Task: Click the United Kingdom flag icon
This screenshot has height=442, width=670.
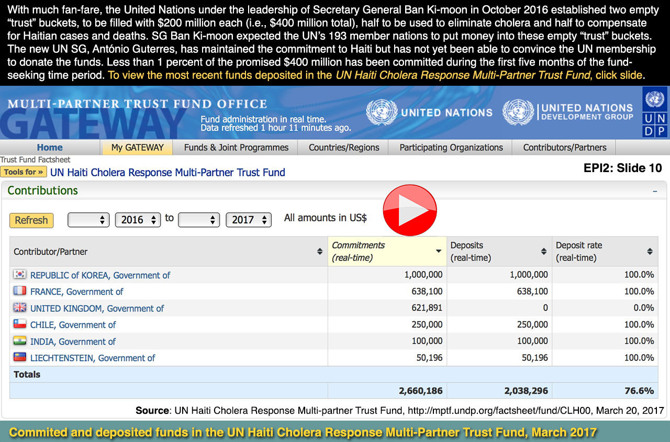Action: click(x=20, y=308)
